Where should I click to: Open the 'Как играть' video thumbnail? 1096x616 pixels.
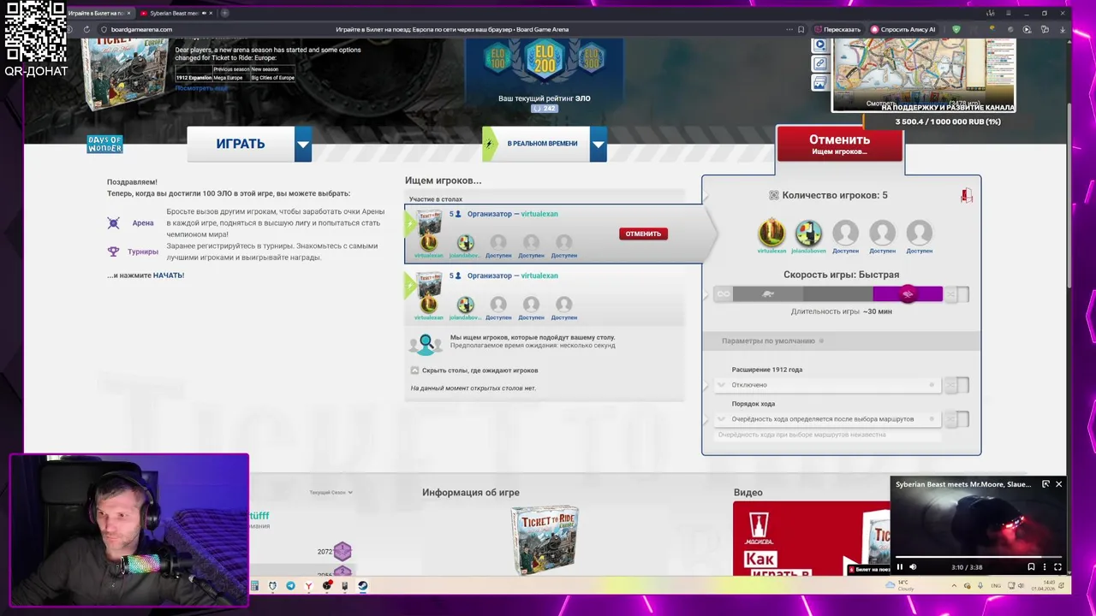tap(811, 538)
